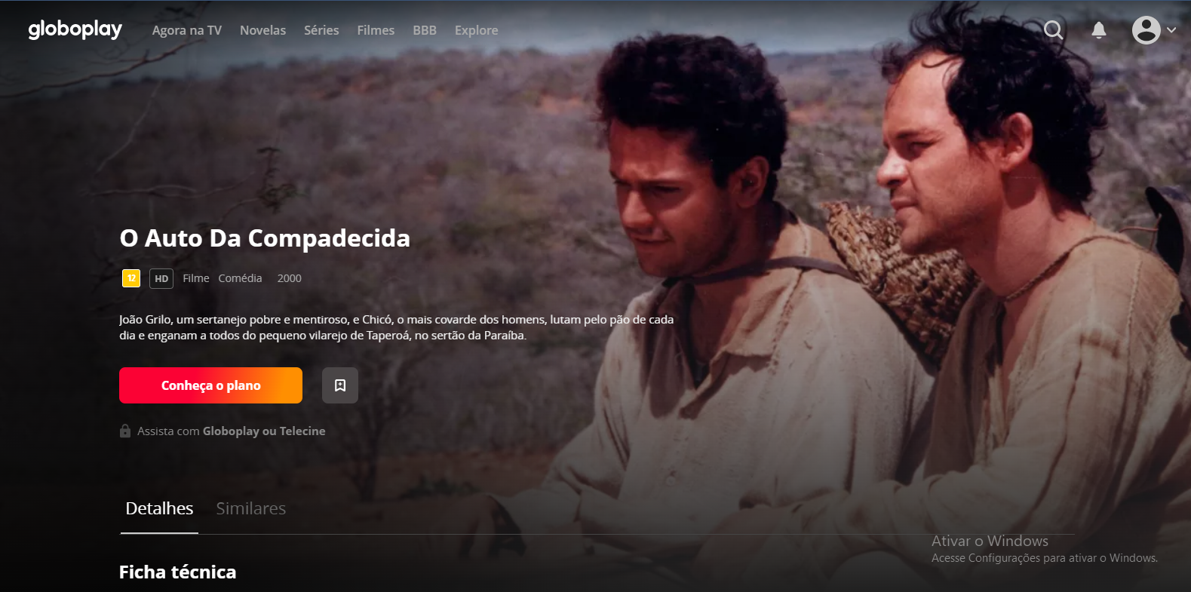Click the lock icon beside Assista com
This screenshot has width=1191, height=592.
125,431
